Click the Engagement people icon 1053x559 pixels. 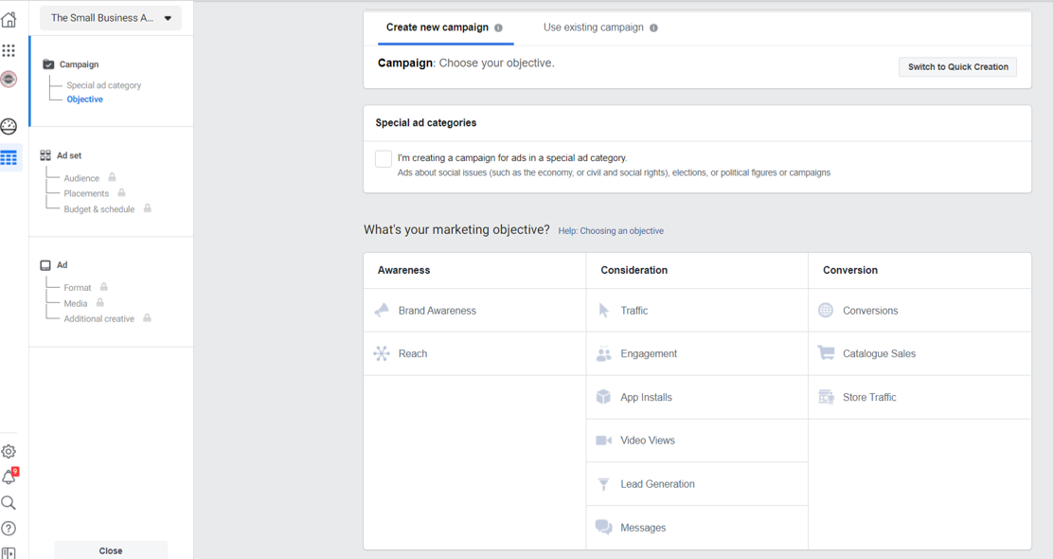coord(604,353)
